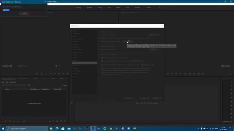This screenshot has height=131, width=234.
Task: Select Memory preferences category
Action: (x=75, y=65)
